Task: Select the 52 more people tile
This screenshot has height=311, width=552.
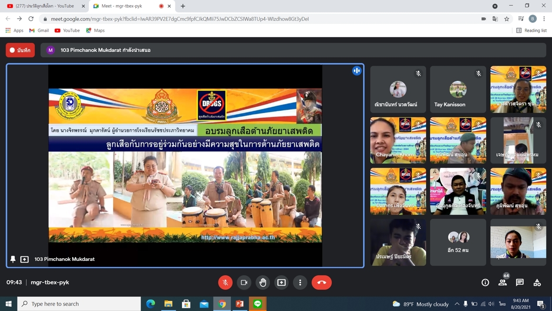Action: [x=458, y=242]
